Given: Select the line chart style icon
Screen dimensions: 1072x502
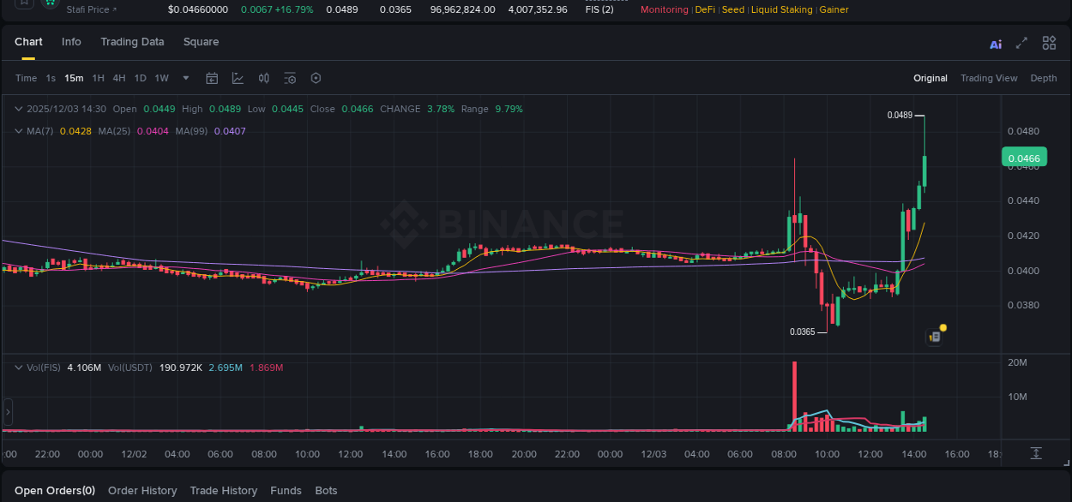Looking at the screenshot, I should pos(238,78).
